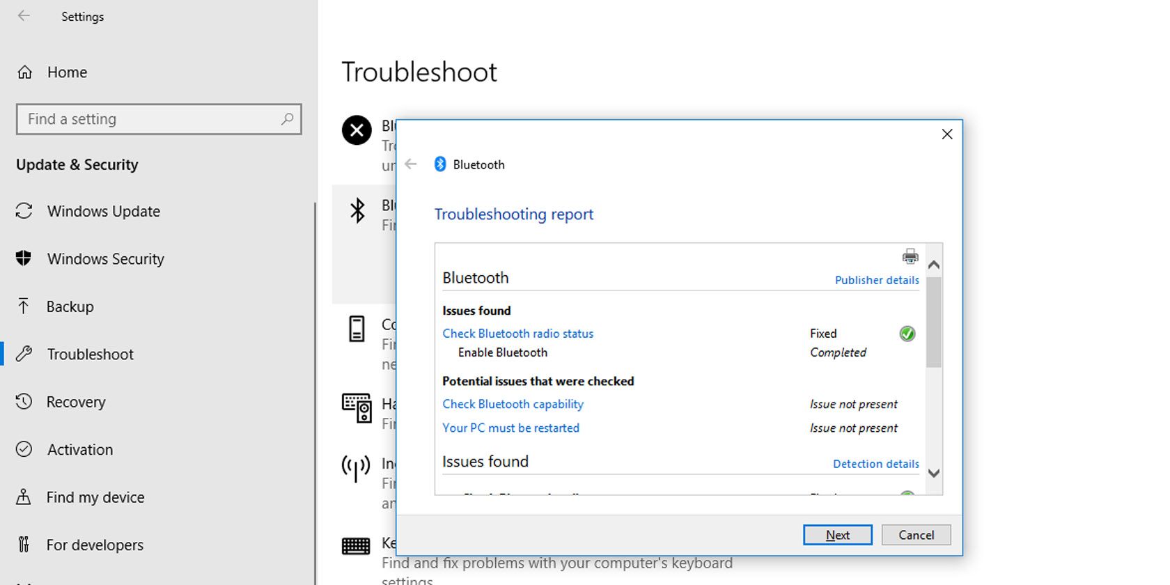
Task: Open Windows Update settings
Action: 103,211
